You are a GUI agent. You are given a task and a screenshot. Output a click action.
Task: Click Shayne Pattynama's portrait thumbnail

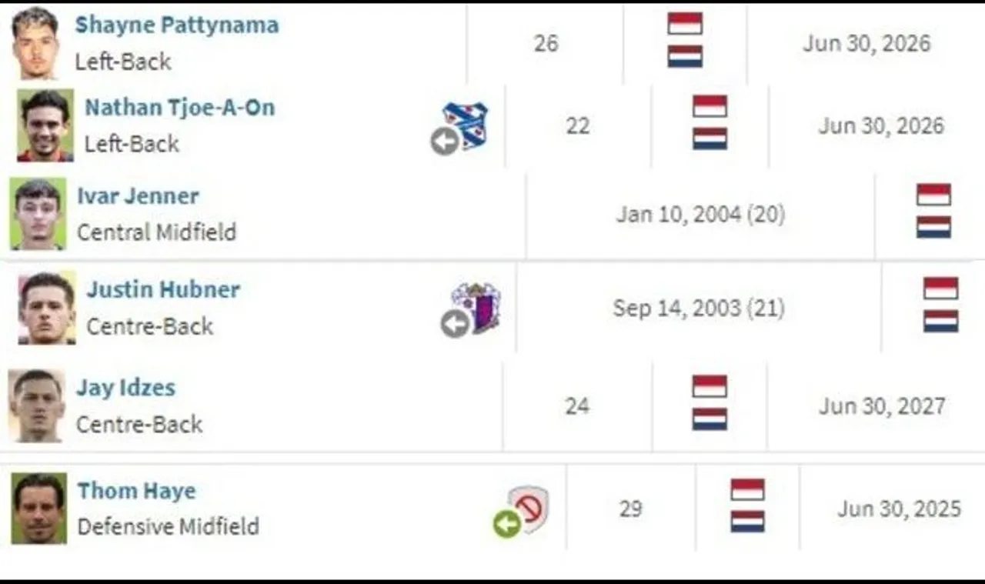[x=35, y=43]
